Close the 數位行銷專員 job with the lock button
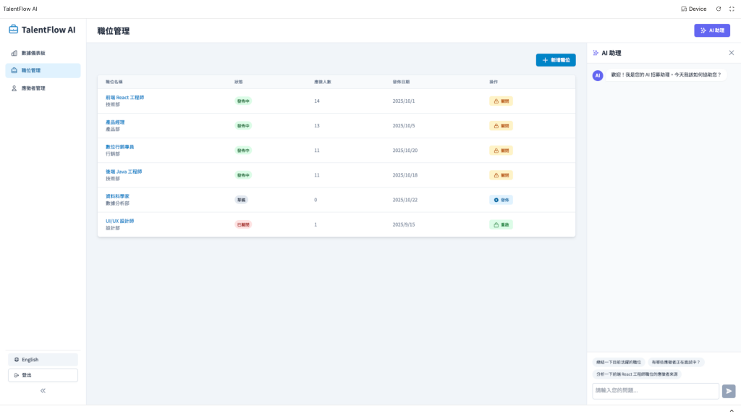The image size is (741, 417). click(501, 151)
